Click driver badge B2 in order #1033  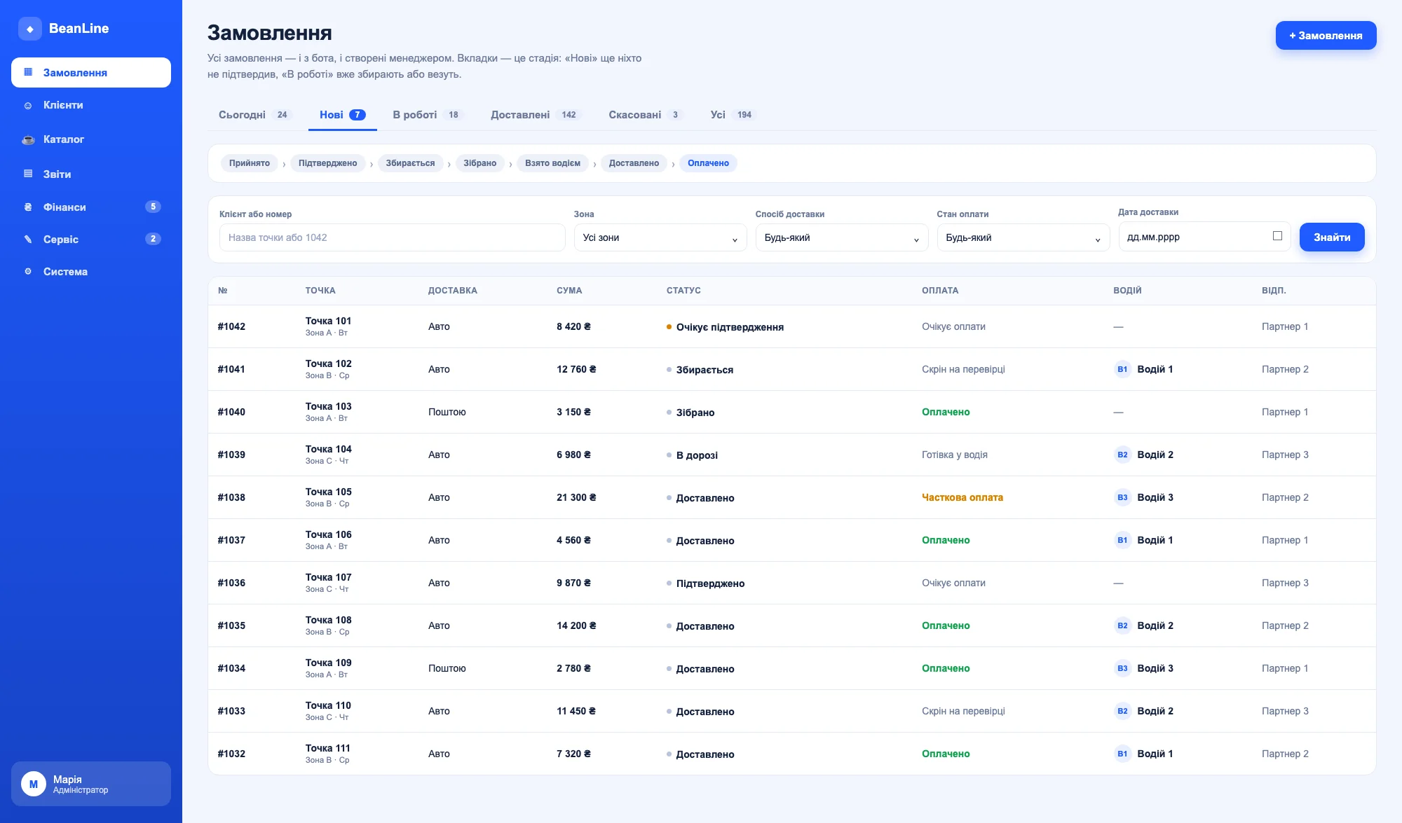(x=1122, y=711)
